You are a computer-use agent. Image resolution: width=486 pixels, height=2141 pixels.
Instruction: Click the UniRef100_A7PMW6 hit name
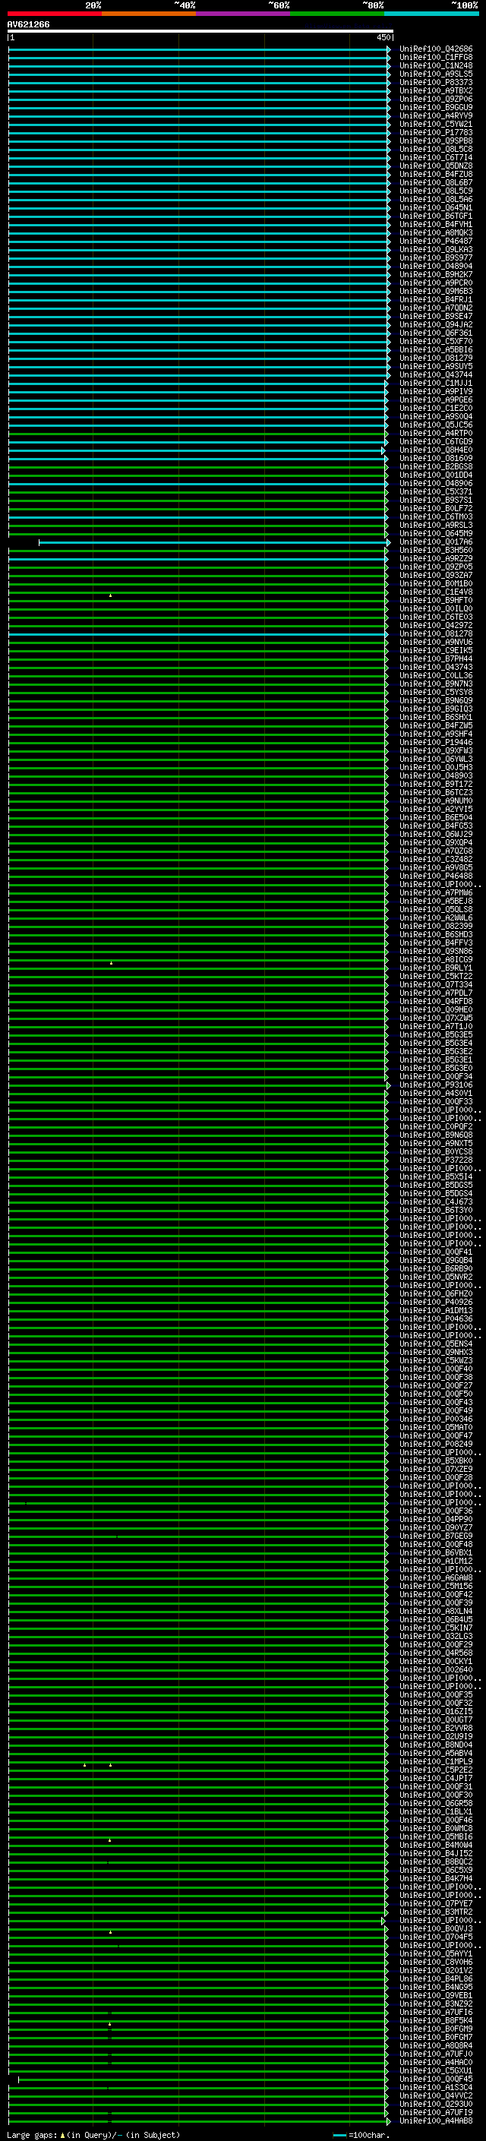(435, 892)
